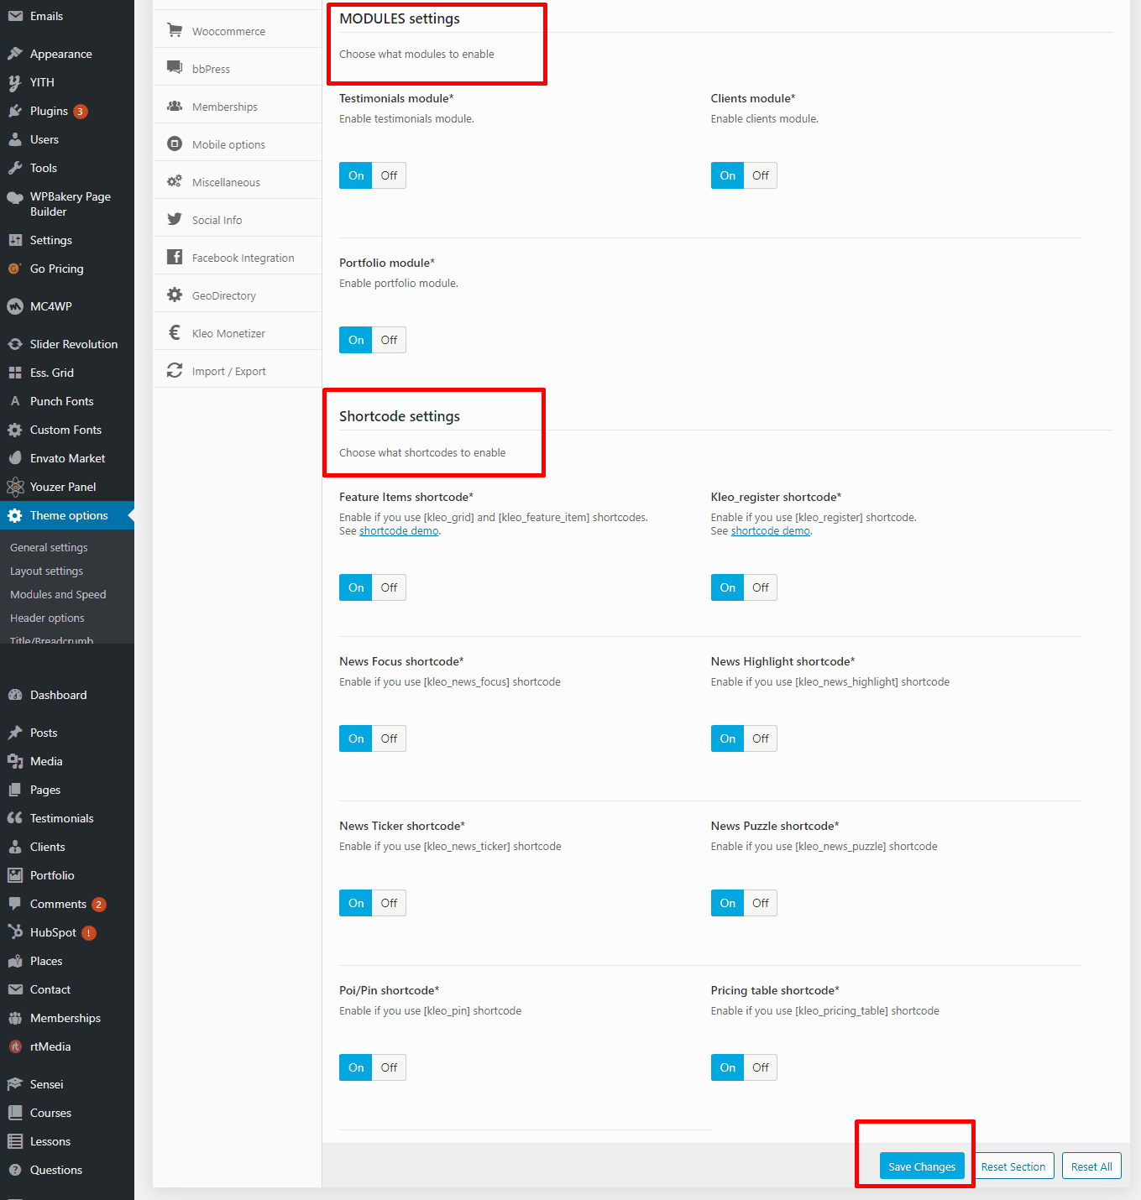The image size is (1141, 1200).
Task: Open rtMedia in admin sidebar
Action: pos(67,1046)
